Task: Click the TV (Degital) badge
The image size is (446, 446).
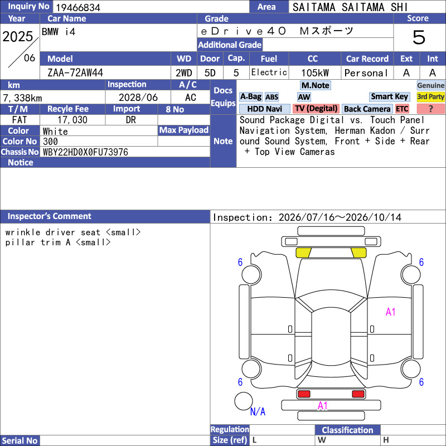Action: point(316,109)
